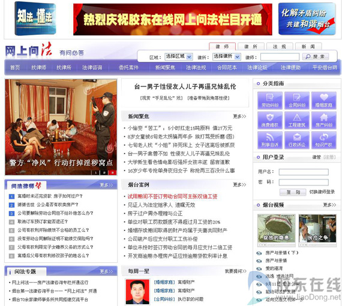
Task: Open the 消费维权 category icon
Action: point(270,120)
